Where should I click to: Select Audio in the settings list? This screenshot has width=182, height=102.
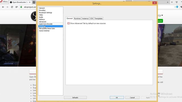click(51, 17)
